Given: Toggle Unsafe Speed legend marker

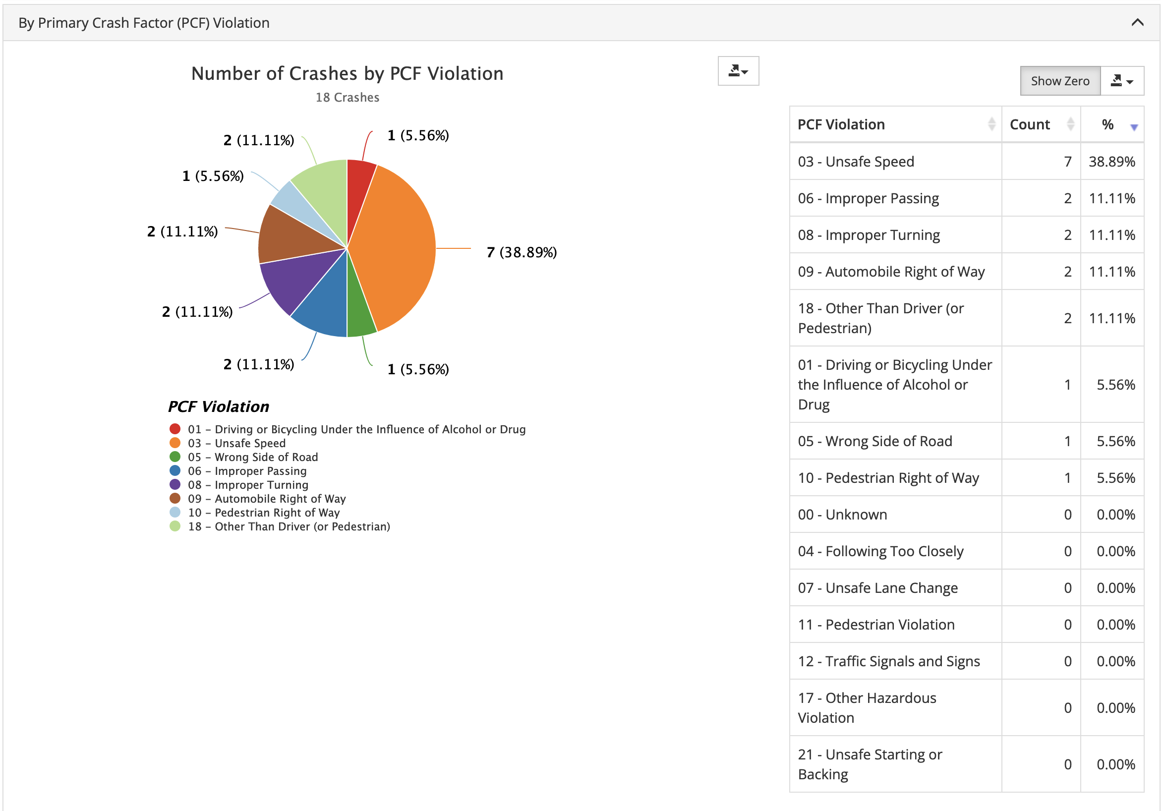Looking at the screenshot, I should click(x=175, y=443).
